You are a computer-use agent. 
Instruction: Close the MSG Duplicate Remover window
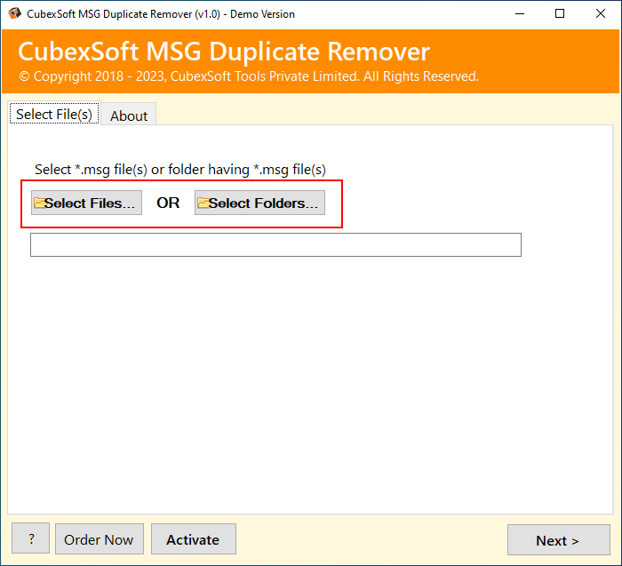pyautogui.click(x=600, y=14)
